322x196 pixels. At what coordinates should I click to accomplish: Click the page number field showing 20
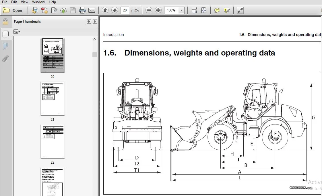coord(125,10)
